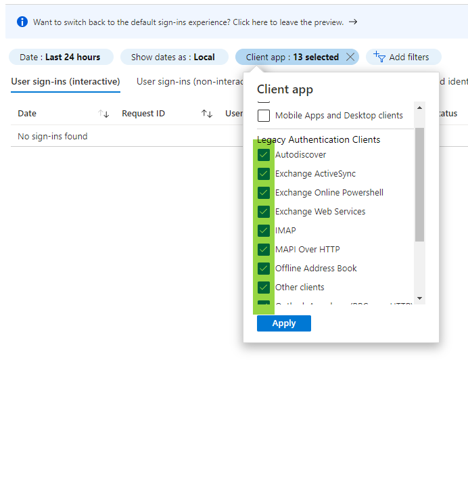The height and width of the screenshot is (479, 468).
Task: Remove the Client app filter with X
Action: point(350,57)
